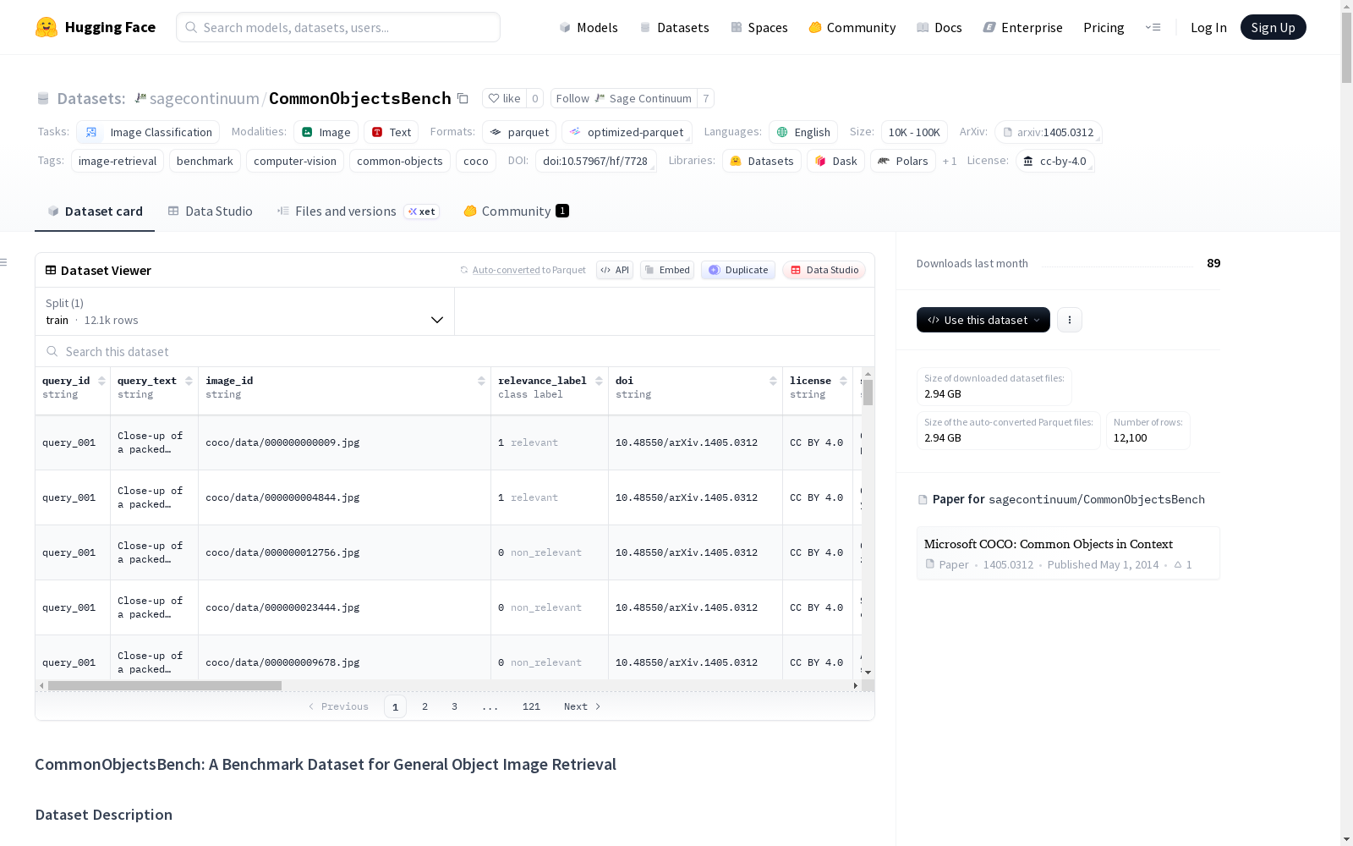1353x846 pixels.
Task: Click the English language tag
Action: 803,132
